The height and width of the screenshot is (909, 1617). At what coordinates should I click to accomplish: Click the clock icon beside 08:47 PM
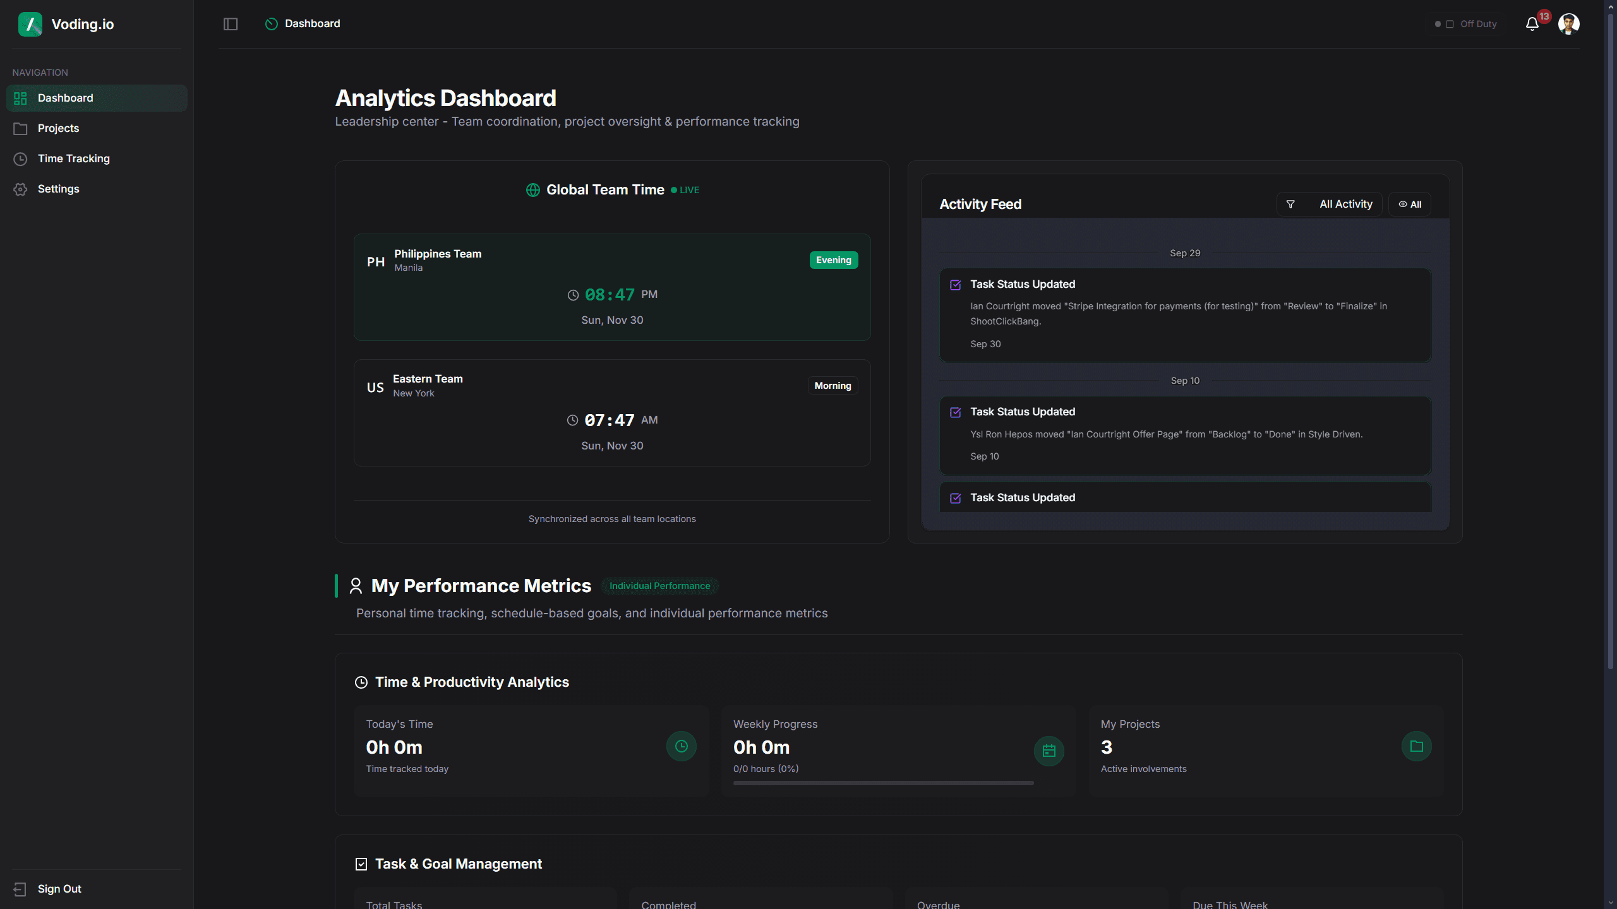coord(573,295)
